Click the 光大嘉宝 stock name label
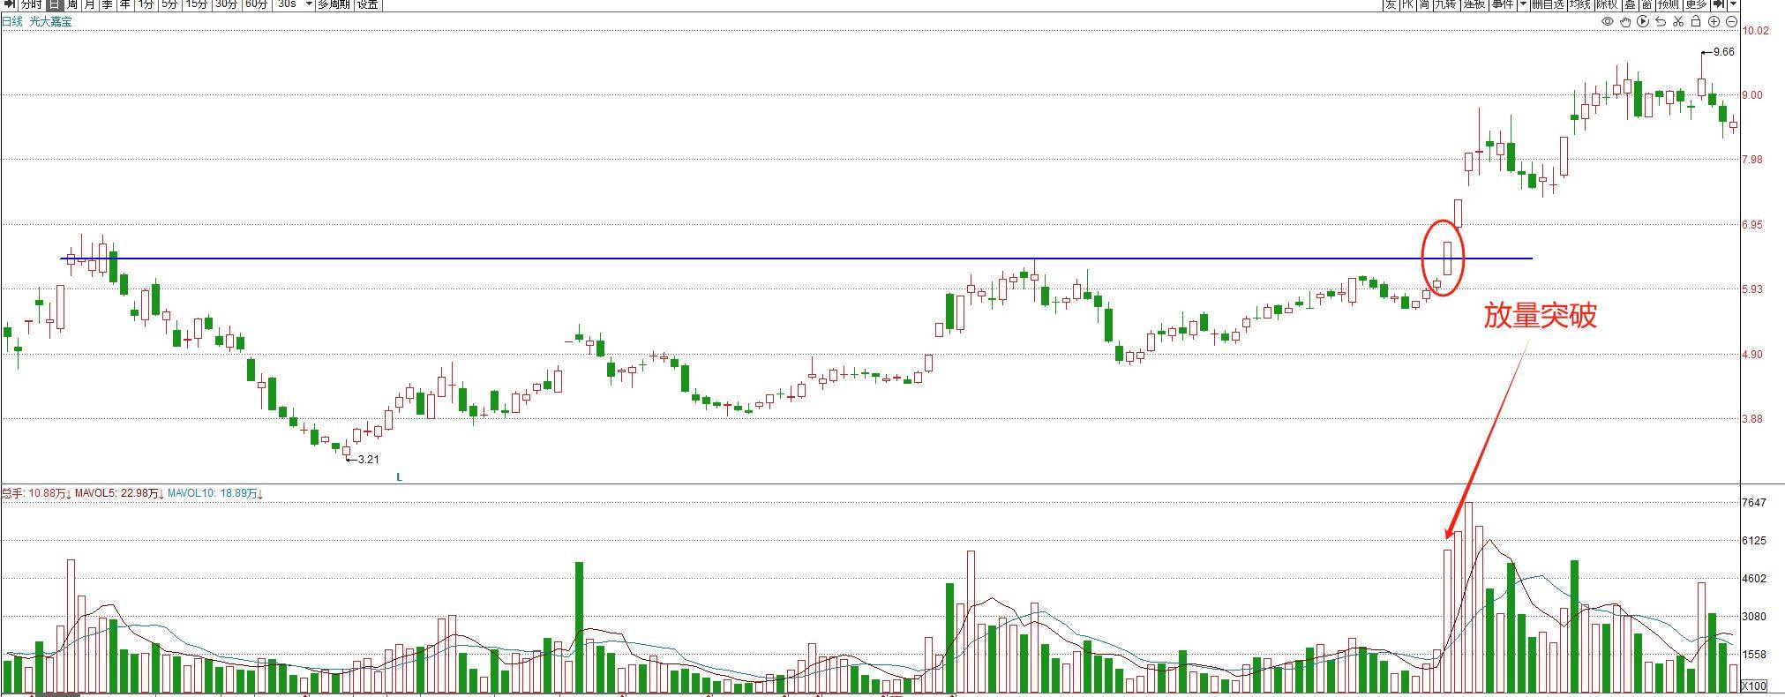1785x697 pixels. tap(51, 21)
